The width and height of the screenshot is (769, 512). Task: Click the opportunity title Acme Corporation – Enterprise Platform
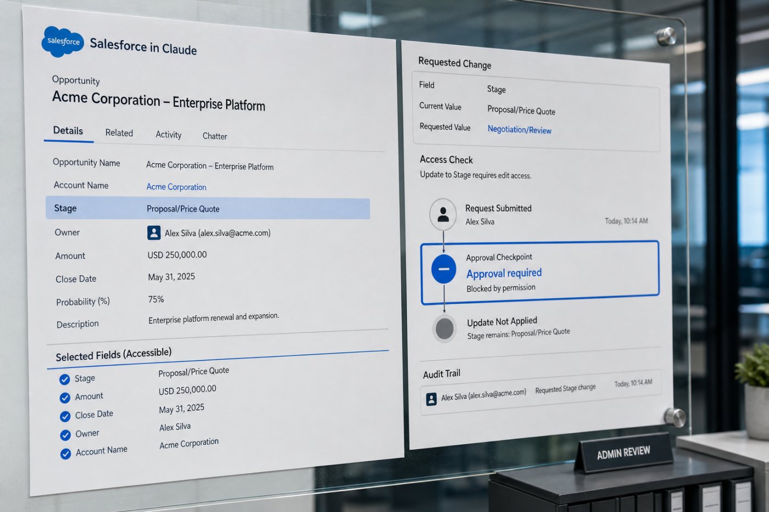pos(159,101)
